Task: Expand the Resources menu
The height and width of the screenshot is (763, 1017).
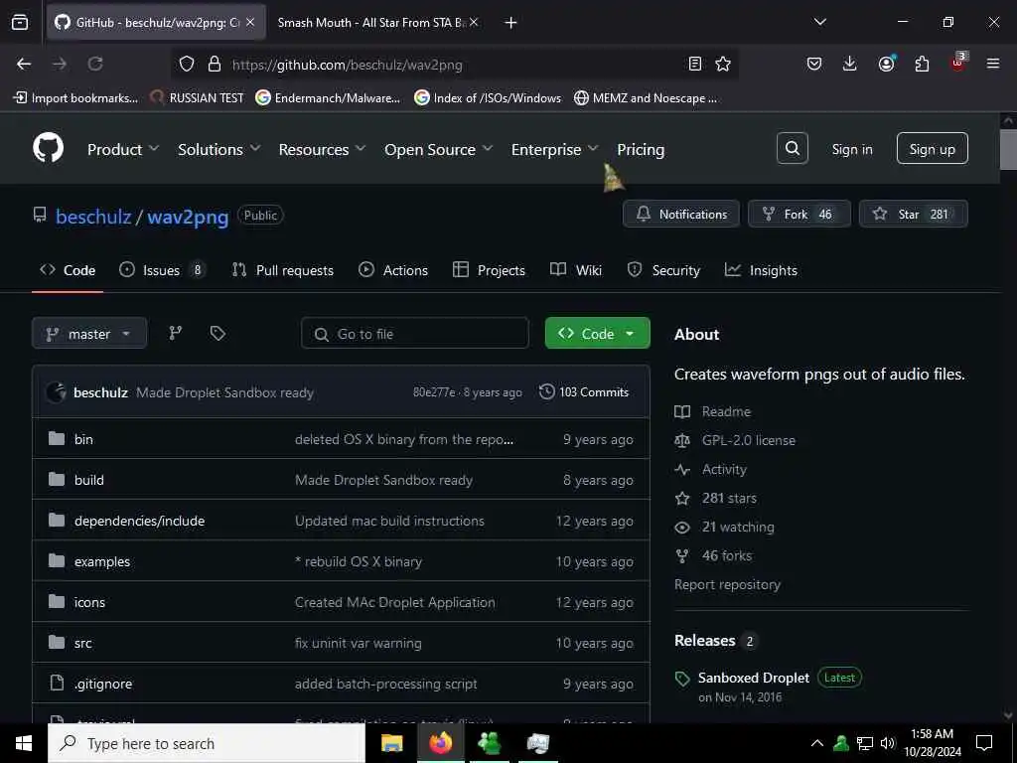Action: (x=322, y=149)
